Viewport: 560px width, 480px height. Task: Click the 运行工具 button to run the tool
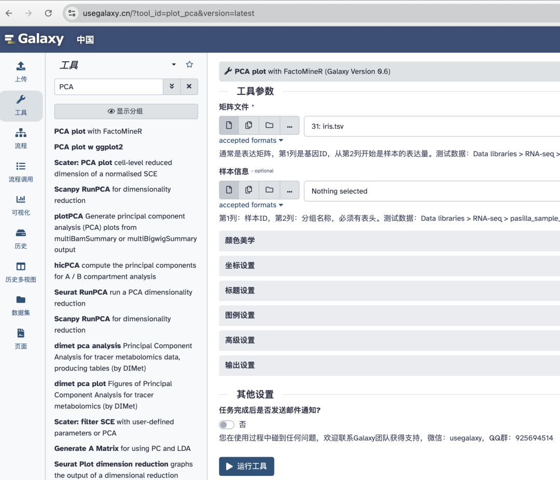[246, 466]
